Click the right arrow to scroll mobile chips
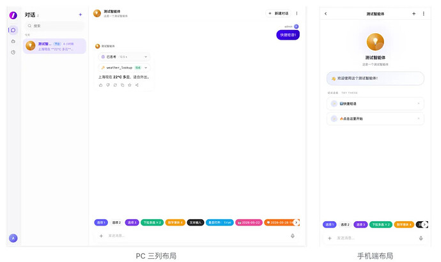 click(424, 224)
